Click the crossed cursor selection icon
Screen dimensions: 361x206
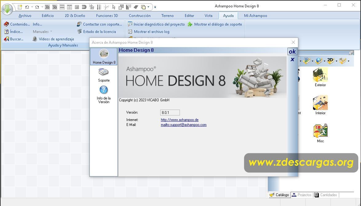coord(92,7)
